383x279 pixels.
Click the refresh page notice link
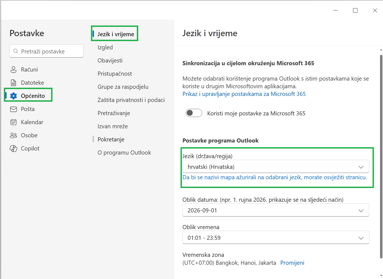(x=274, y=177)
